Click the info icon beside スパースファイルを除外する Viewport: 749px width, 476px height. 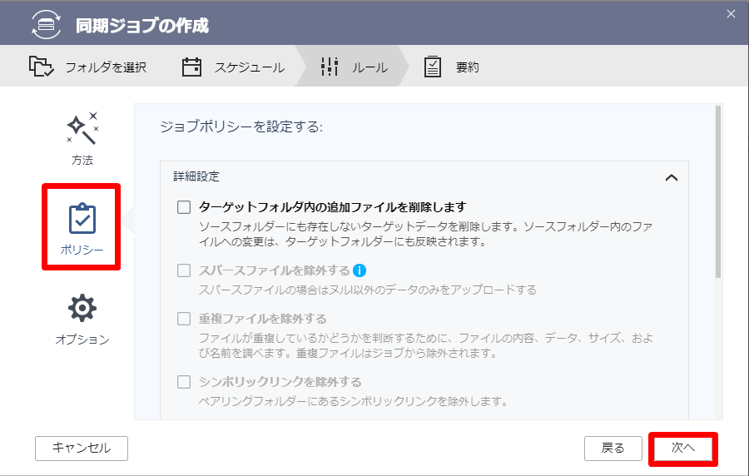360,270
